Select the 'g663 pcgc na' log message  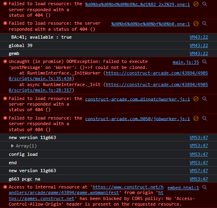[25, 179]
